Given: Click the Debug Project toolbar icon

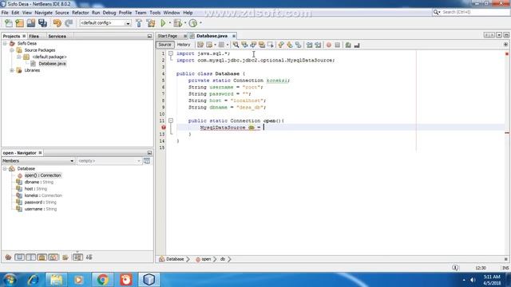Looking at the screenshot, I should 178,23.
